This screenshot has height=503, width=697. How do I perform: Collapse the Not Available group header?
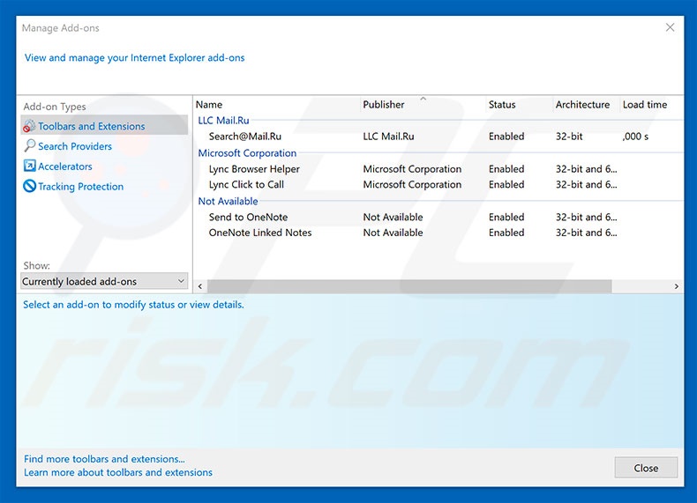pos(228,201)
